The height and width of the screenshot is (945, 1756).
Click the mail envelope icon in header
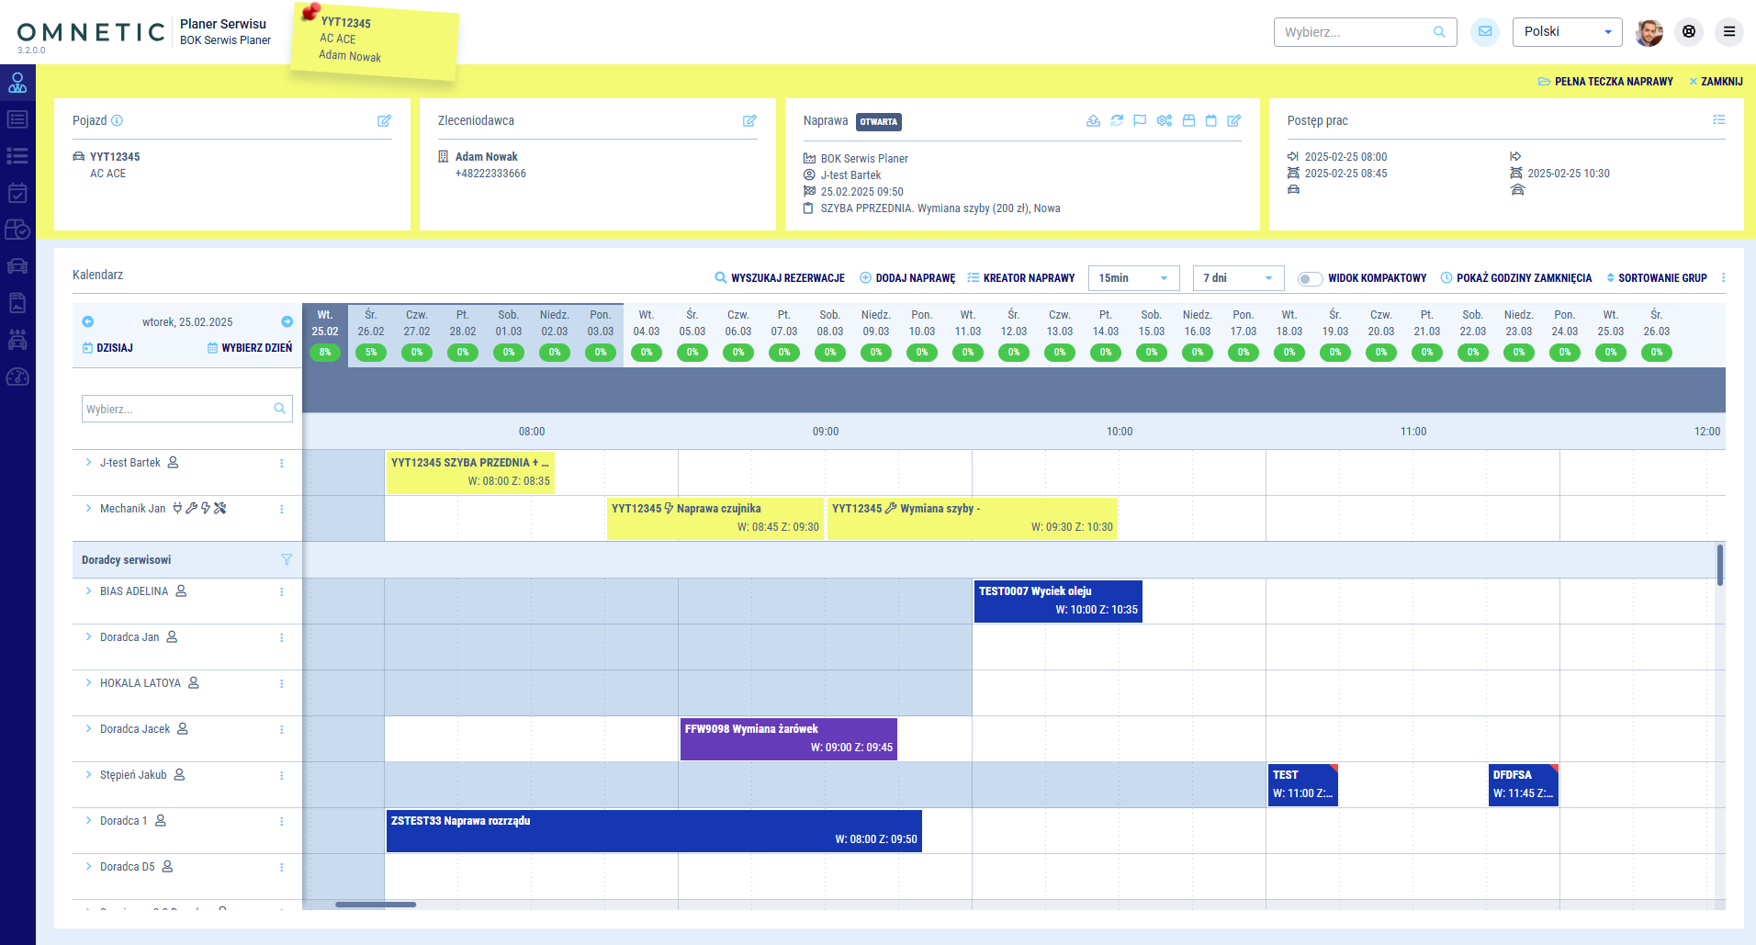click(x=1484, y=32)
